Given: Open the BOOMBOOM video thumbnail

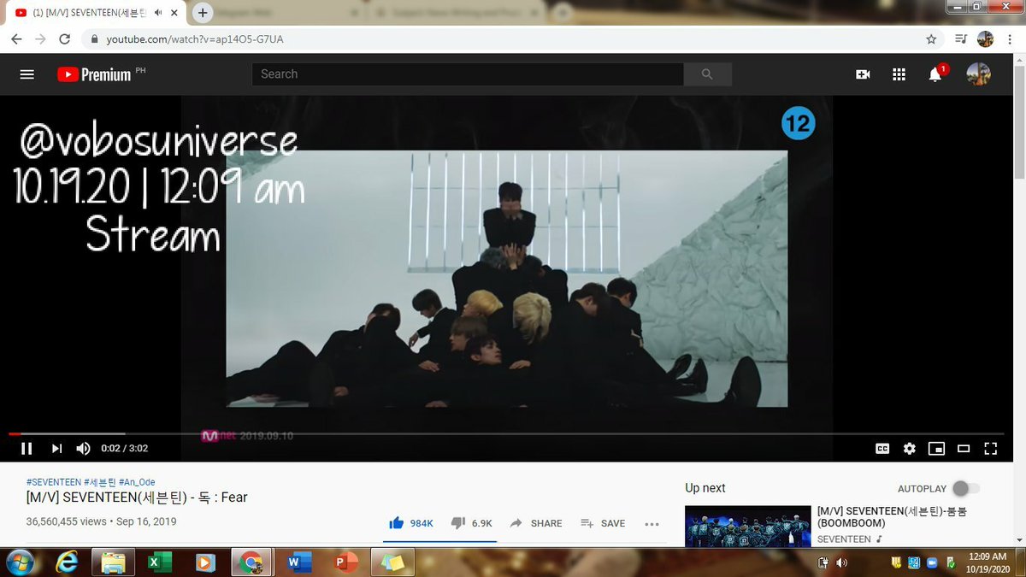Looking at the screenshot, I should pos(747,526).
